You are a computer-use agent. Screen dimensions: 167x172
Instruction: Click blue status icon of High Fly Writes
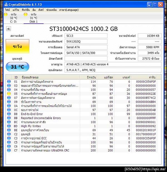(x=9, y=126)
